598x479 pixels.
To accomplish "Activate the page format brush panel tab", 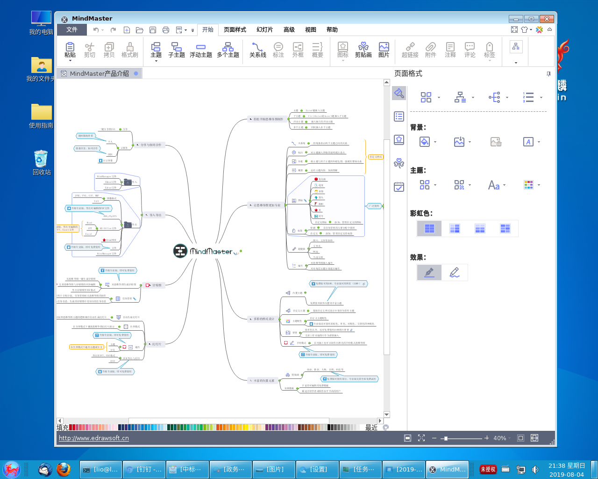I will pyautogui.click(x=399, y=93).
